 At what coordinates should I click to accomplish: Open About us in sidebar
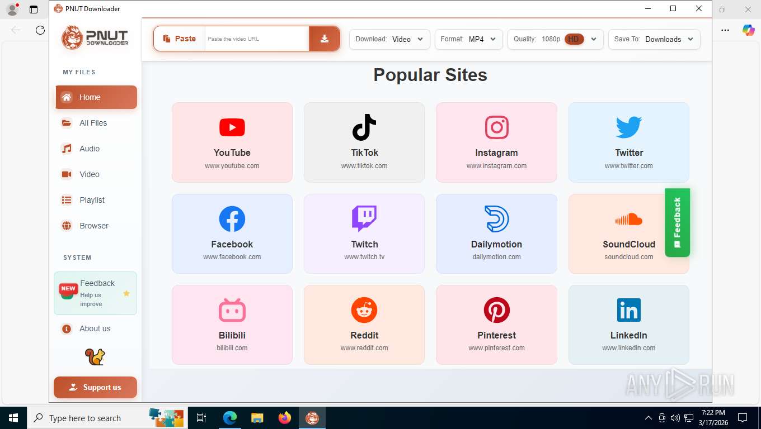96,328
